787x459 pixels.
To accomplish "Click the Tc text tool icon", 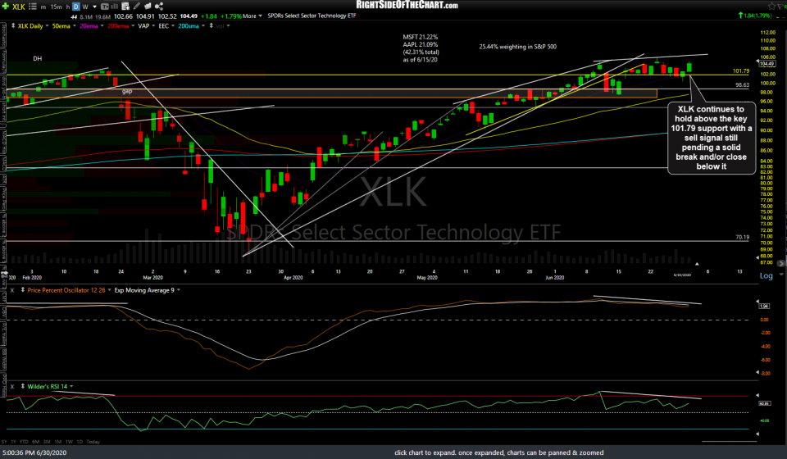I will click(105, 7).
